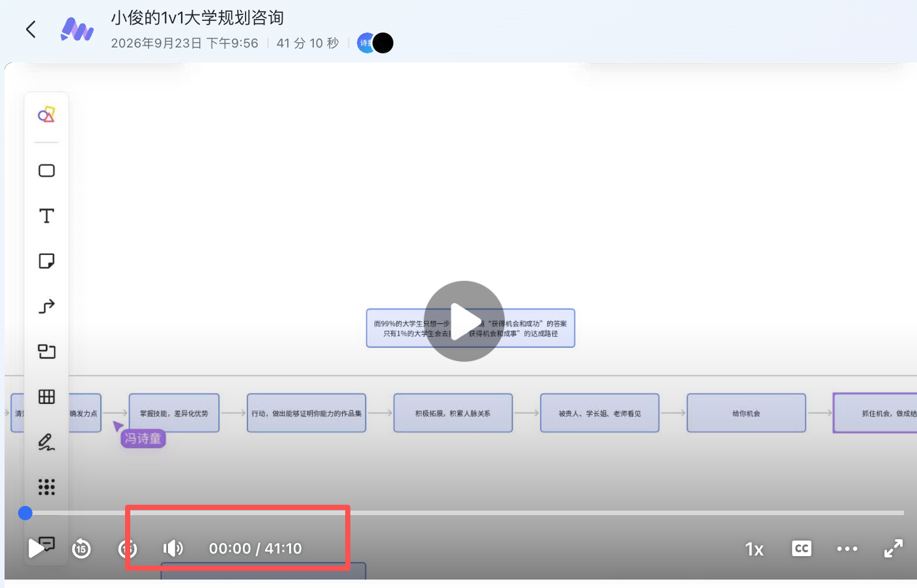Select the box 掌握技能，差异化优势
The width and height of the screenshot is (917, 588).
tap(174, 413)
